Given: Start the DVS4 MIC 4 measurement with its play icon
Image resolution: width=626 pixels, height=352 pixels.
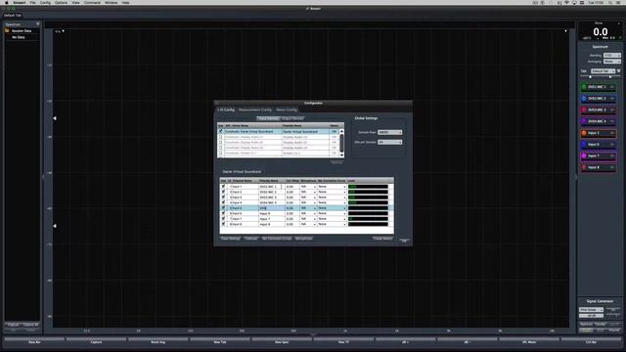Looking at the screenshot, I should (x=612, y=121).
